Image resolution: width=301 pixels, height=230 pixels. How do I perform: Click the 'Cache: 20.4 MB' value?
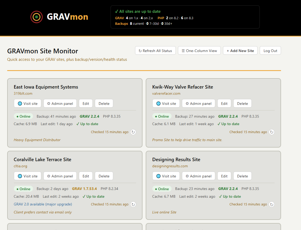pyautogui.click(x=26, y=197)
